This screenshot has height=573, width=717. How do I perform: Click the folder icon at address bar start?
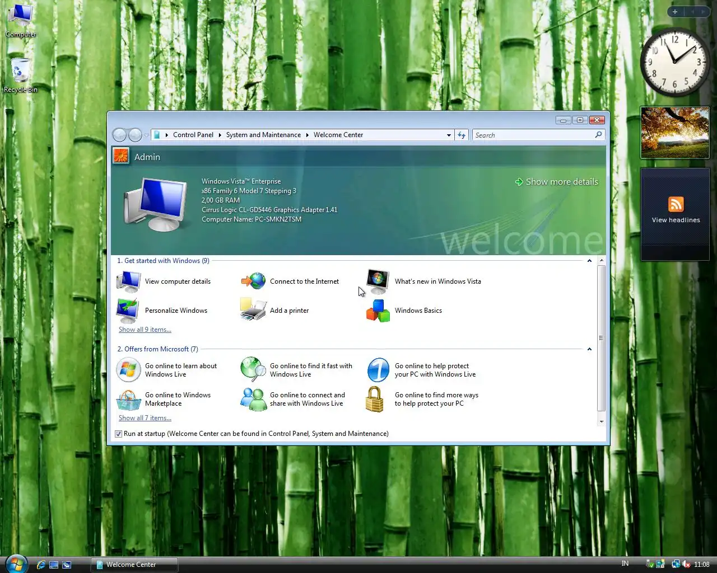coord(157,135)
